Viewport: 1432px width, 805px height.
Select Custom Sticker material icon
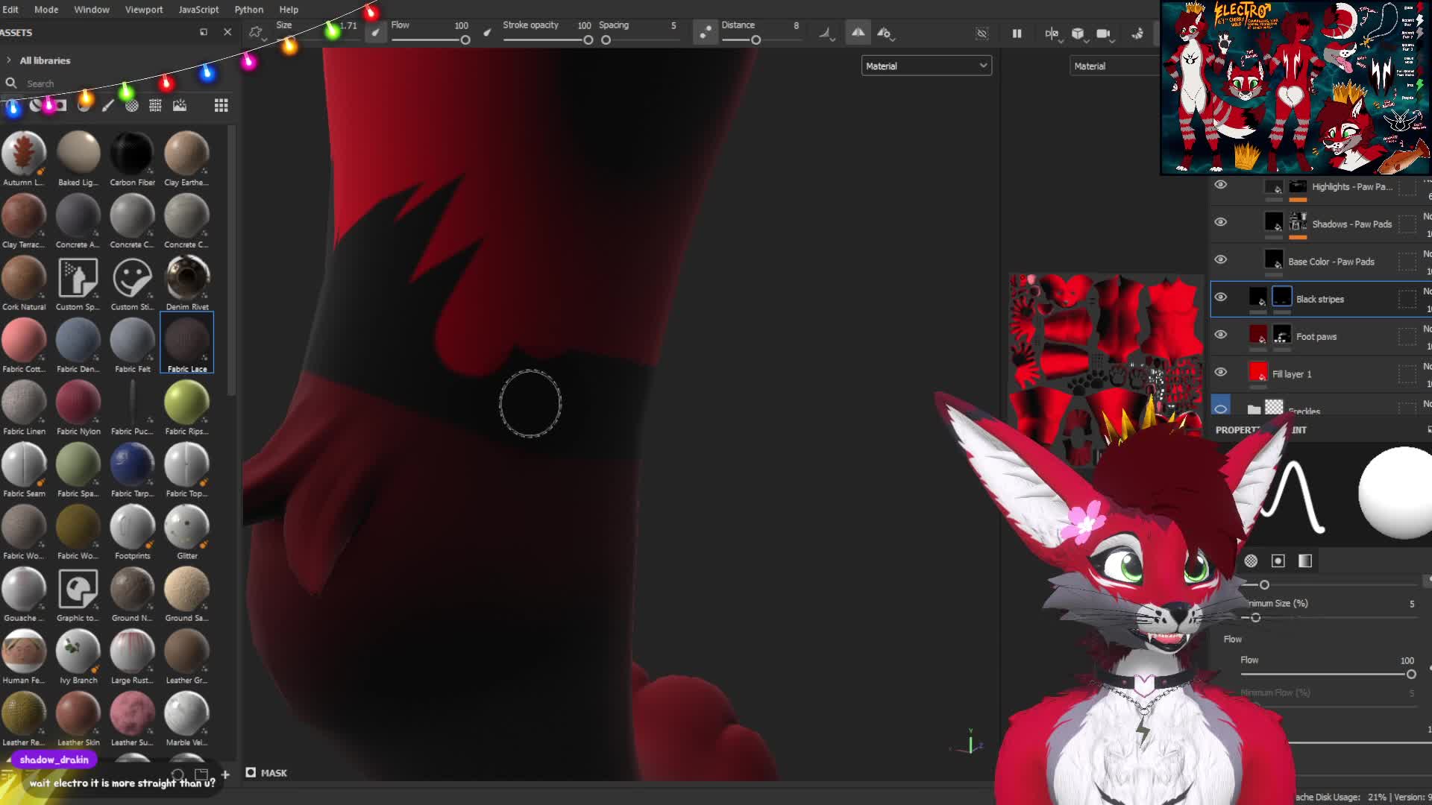pos(132,283)
